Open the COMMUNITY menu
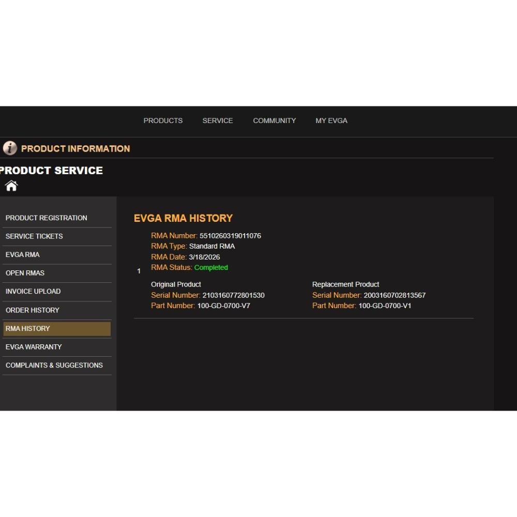 275,120
